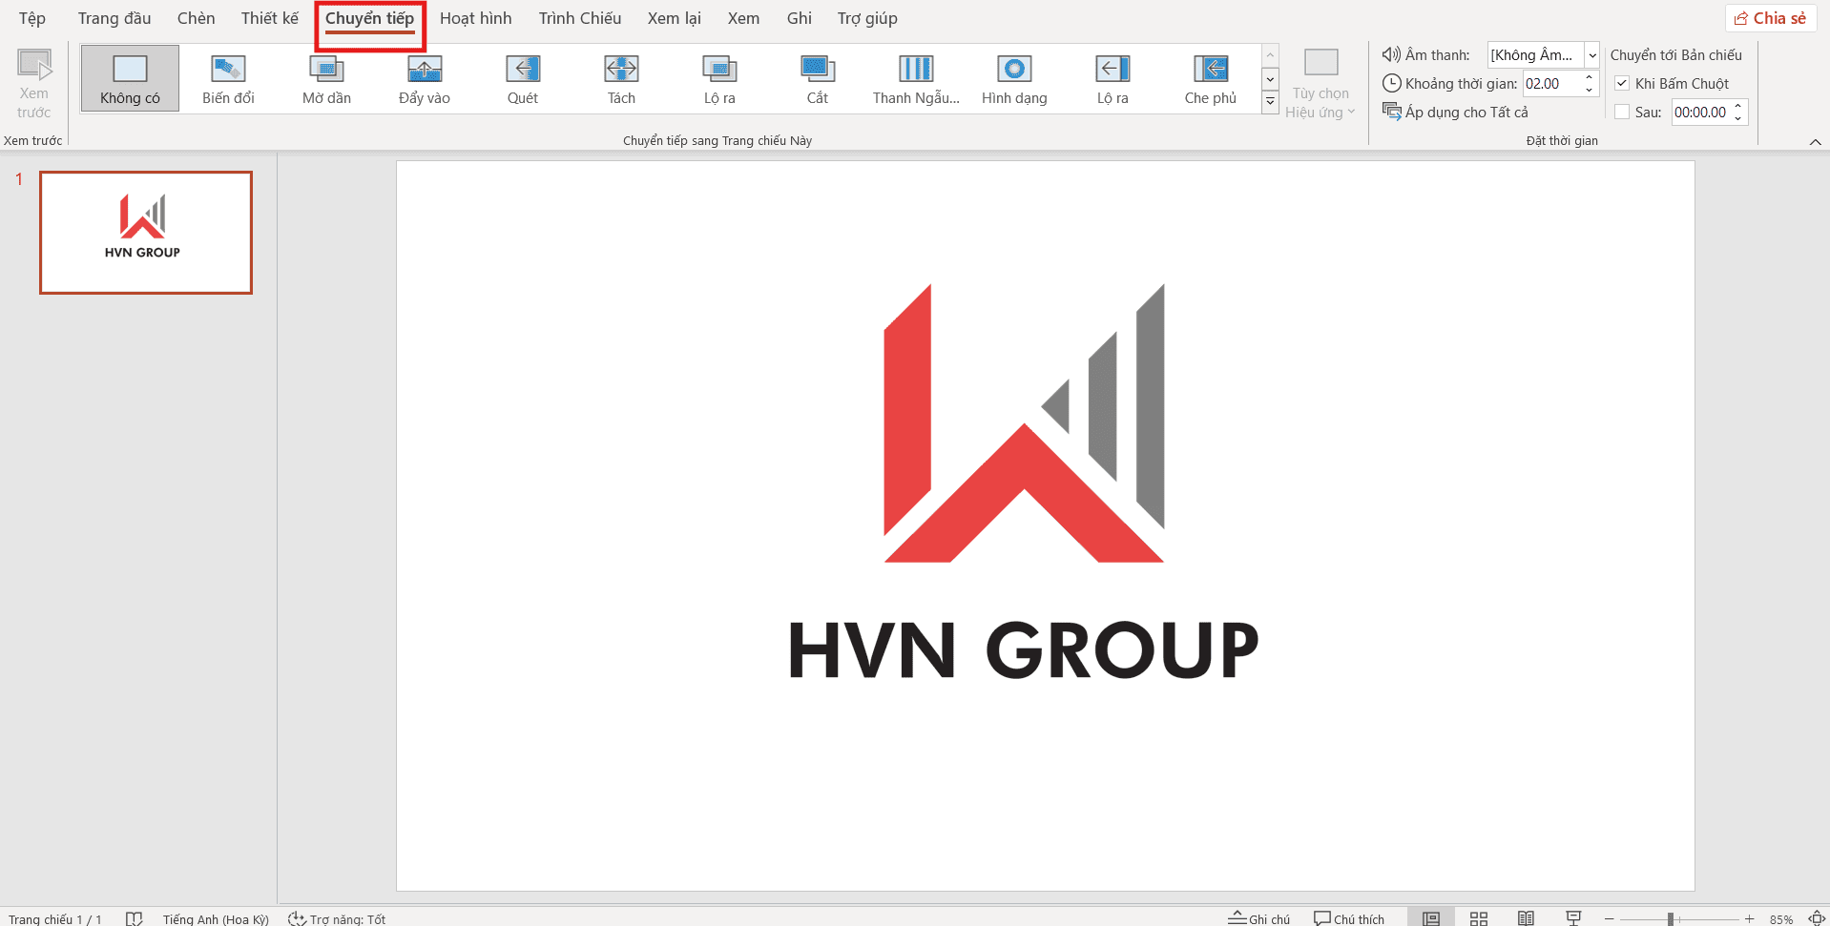
Task: Click the Chia sẻ share button
Action: tap(1771, 18)
